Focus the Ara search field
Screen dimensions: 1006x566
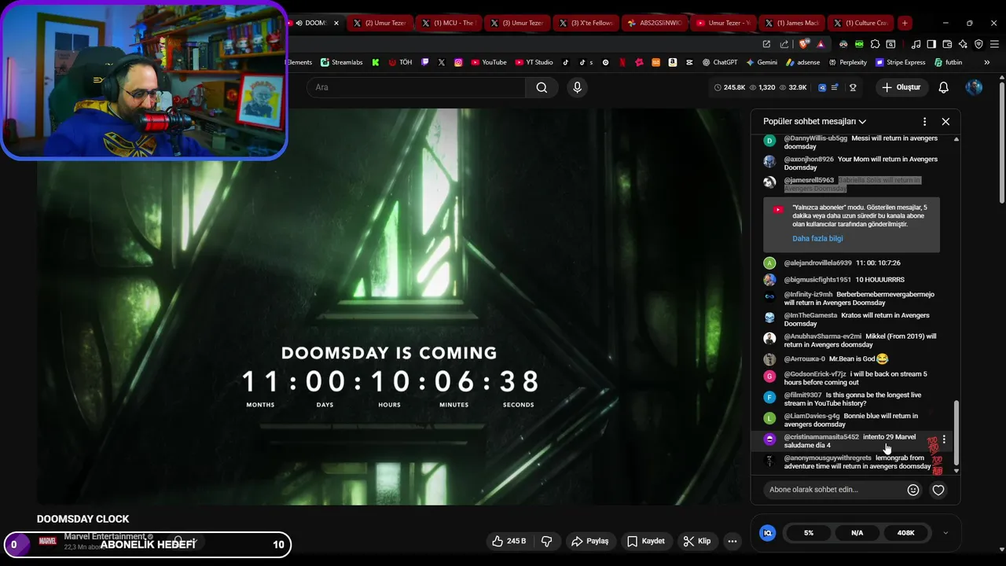(417, 87)
